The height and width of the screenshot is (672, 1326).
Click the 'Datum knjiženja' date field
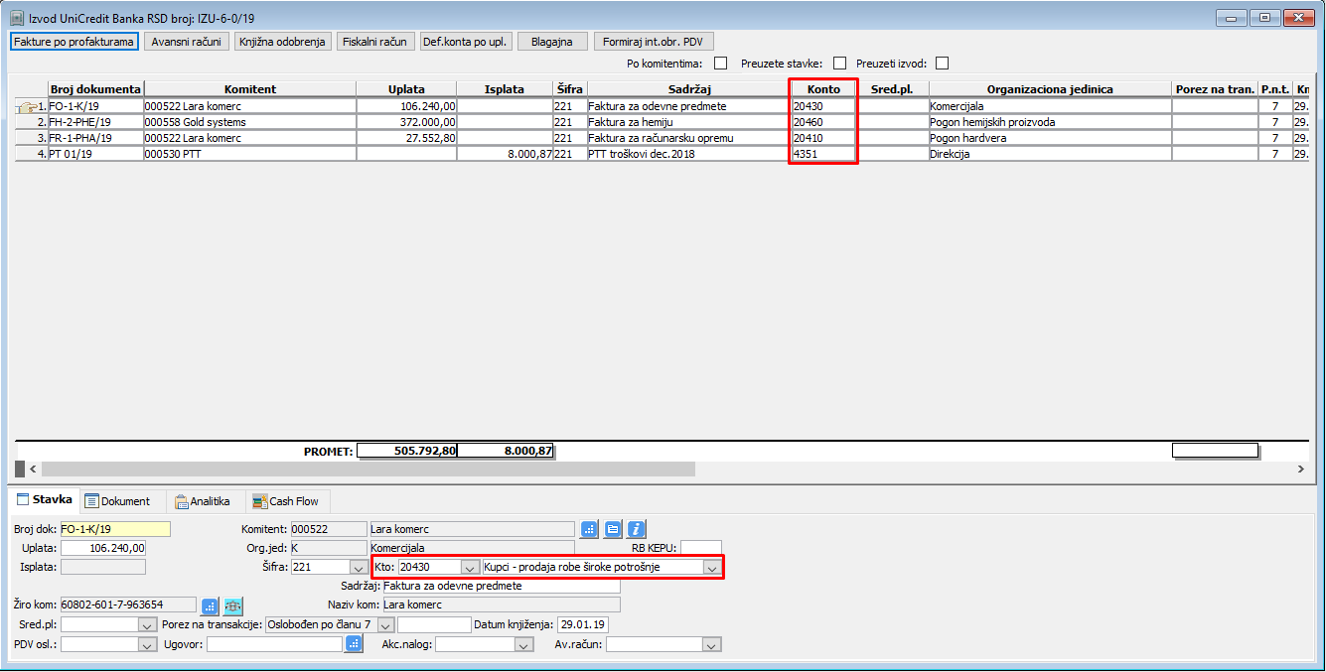pyautogui.click(x=583, y=624)
